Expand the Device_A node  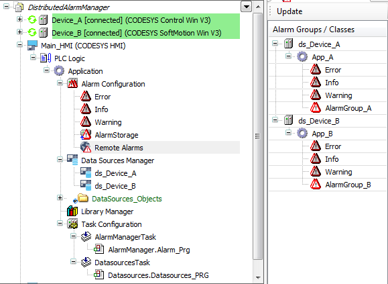(x=19, y=19)
